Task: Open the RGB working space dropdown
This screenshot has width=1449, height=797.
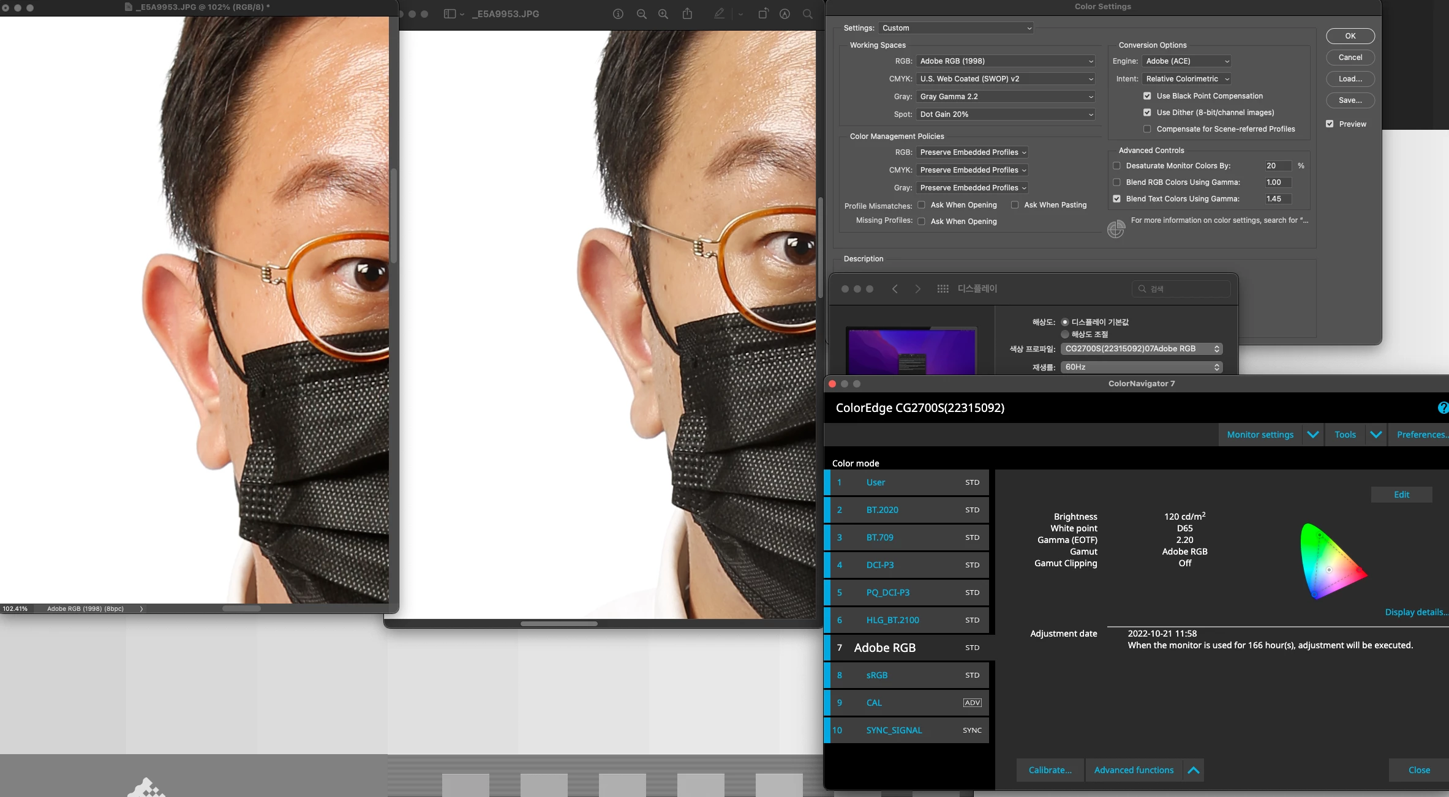Action: point(1006,61)
